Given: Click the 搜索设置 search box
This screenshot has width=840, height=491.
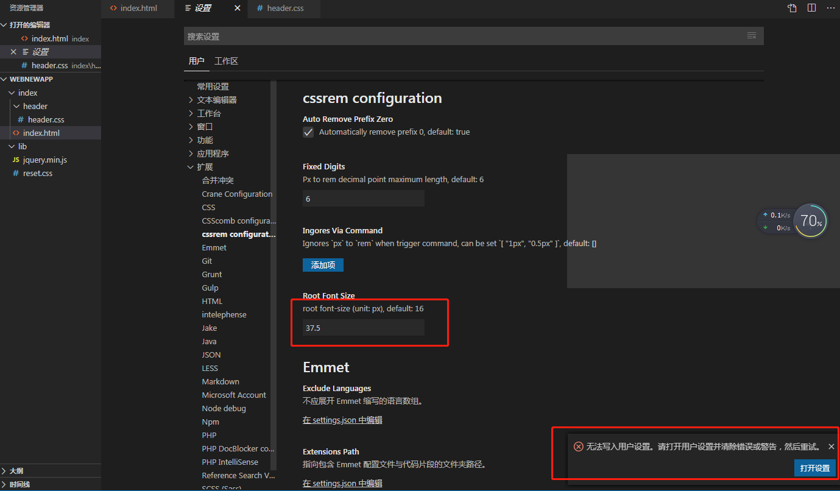Looking at the screenshot, I should [473, 36].
